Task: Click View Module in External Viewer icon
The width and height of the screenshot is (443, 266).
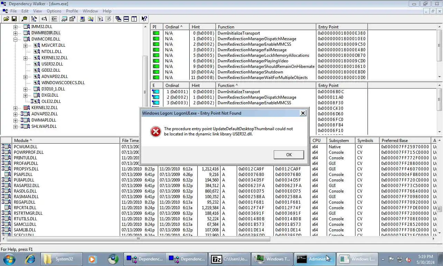Action: click(64, 19)
